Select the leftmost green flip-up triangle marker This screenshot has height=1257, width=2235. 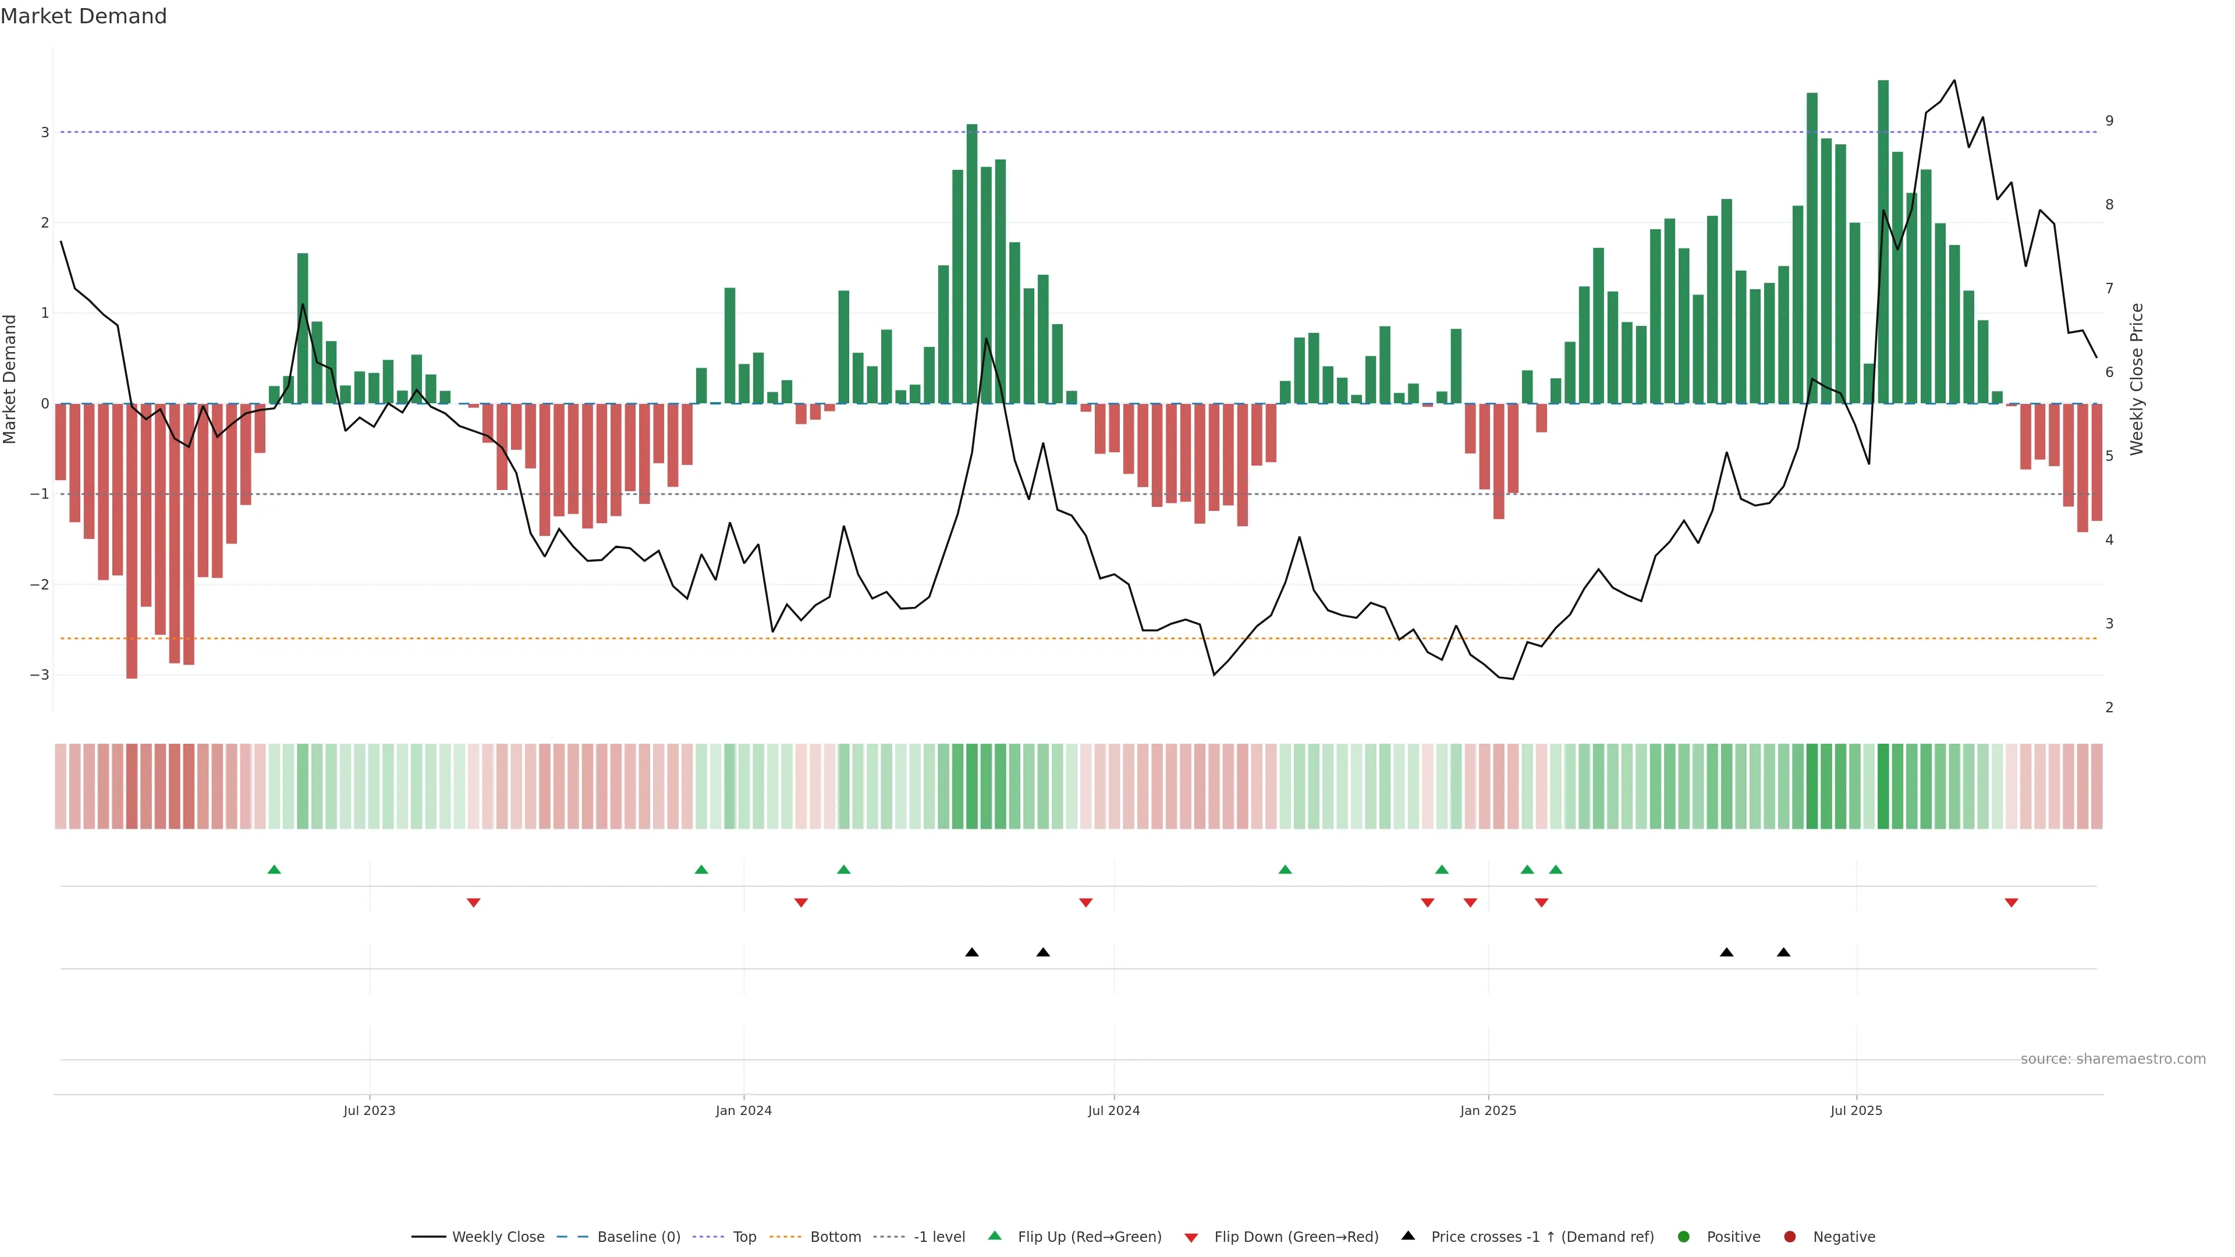pos(274,870)
